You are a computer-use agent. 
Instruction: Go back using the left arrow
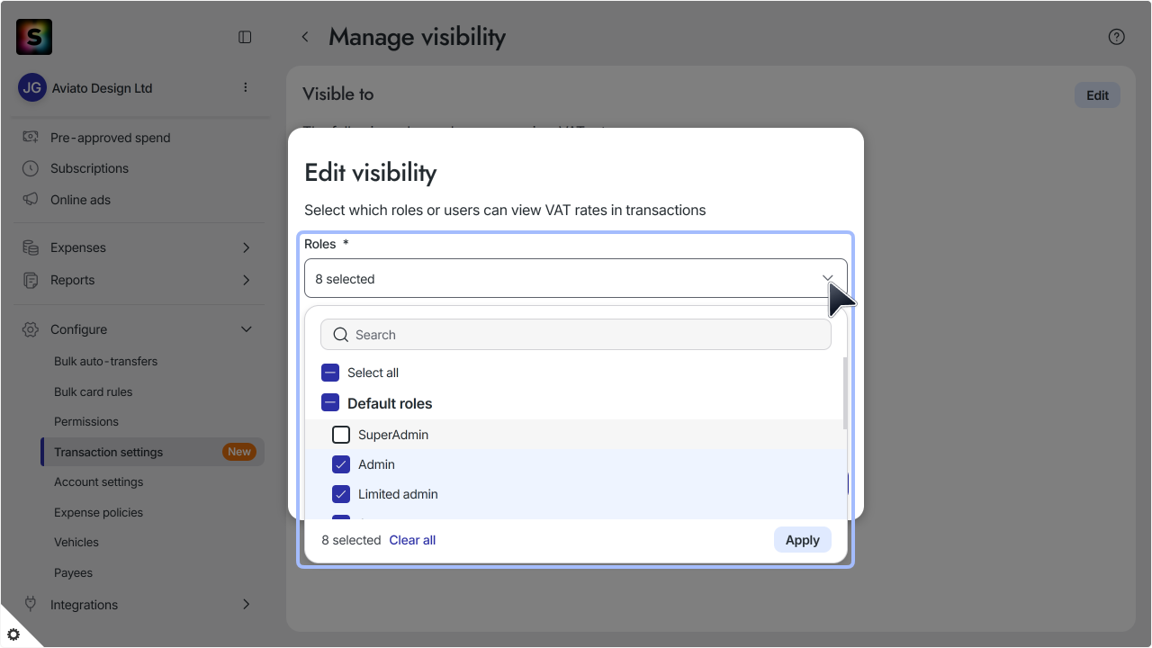coord(305,37)
